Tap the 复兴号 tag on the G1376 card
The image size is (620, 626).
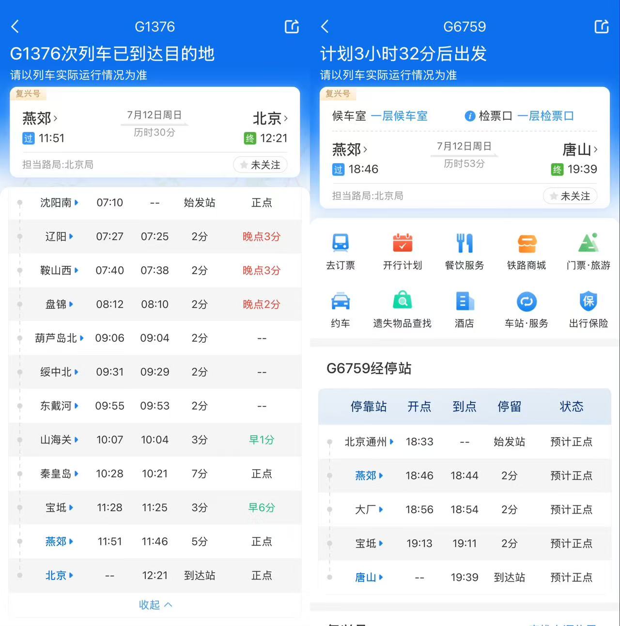pos(28,94)
